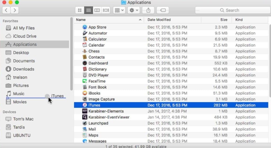Click the Maps app icon

pyautogui.click(x=85, y=135)
